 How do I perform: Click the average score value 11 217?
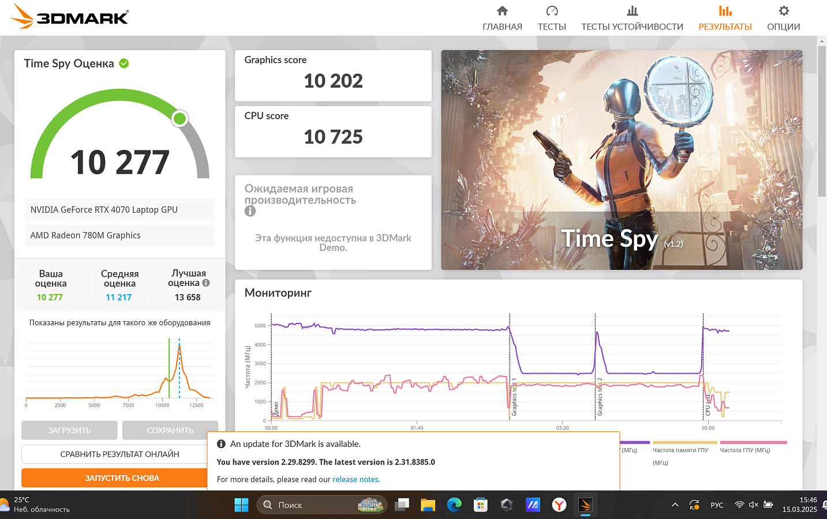click(x=119, y=298)
